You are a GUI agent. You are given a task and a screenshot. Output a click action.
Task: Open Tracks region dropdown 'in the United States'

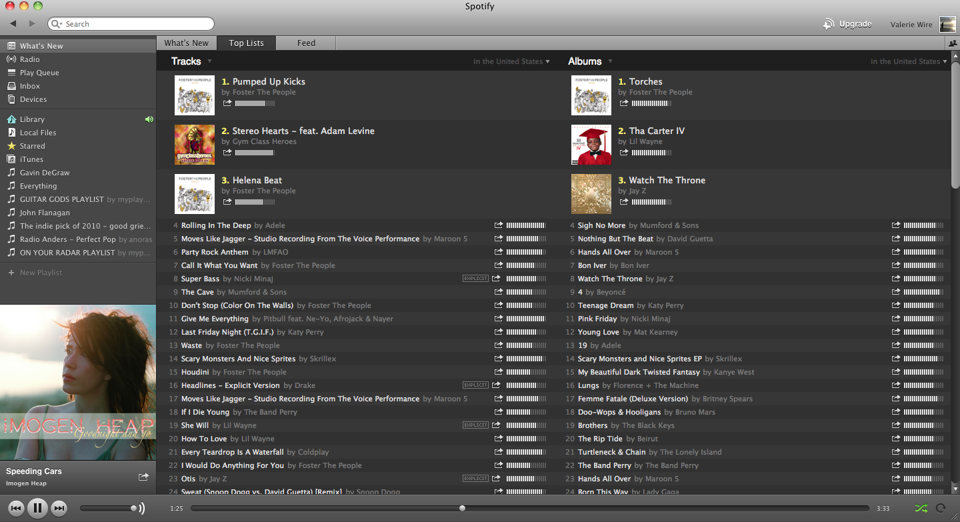pyautogui.click(x=511, y=61)
